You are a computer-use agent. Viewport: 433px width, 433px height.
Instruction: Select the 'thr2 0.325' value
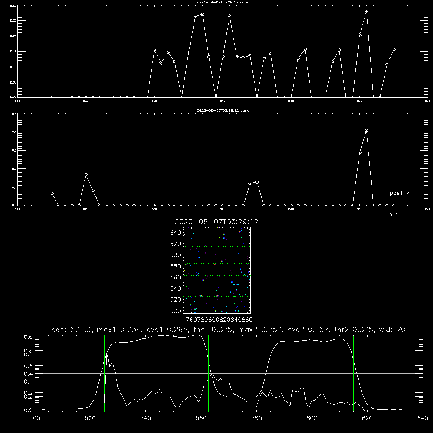click(x=355, y=330)
